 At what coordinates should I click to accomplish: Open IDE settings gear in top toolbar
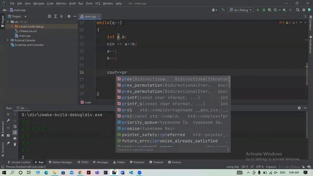[x=304, y=10]
